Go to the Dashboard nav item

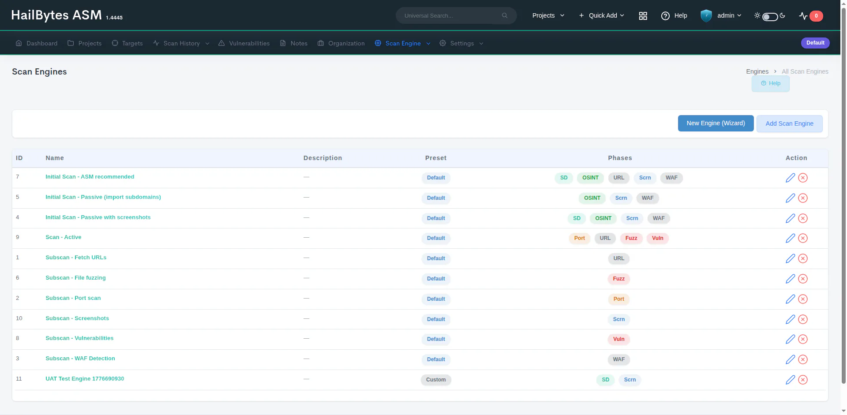pos(37,43)
